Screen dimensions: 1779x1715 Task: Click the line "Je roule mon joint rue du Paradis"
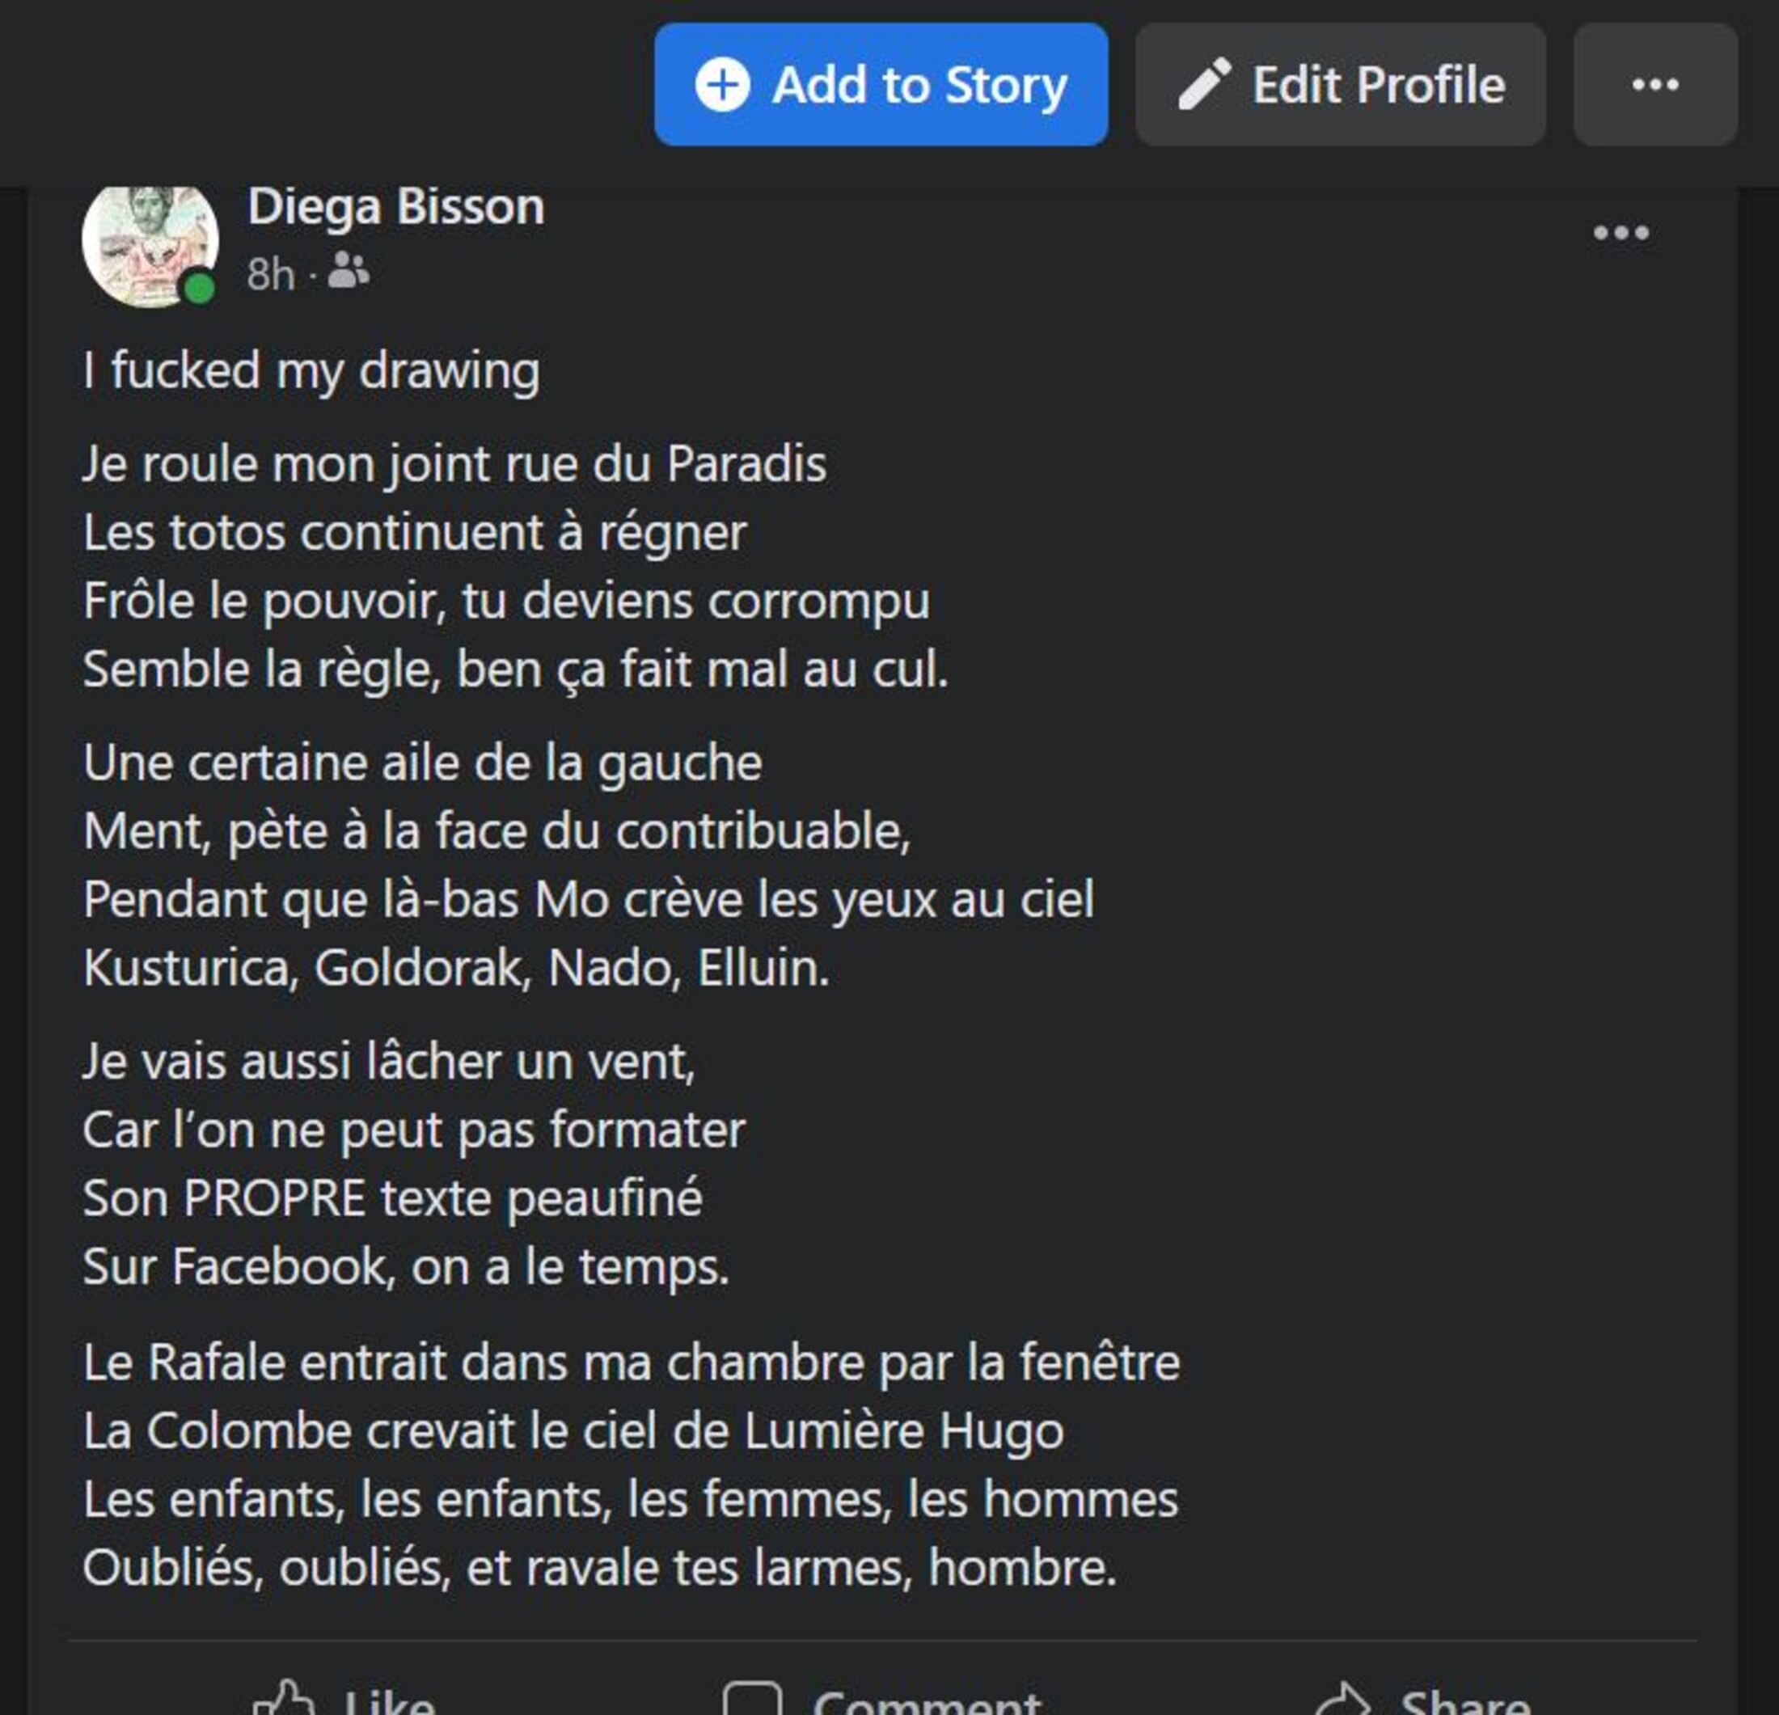pyautogui.click(x=454, y=463)
